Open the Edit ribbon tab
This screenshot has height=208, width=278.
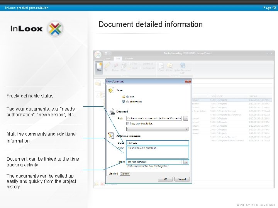118,59
